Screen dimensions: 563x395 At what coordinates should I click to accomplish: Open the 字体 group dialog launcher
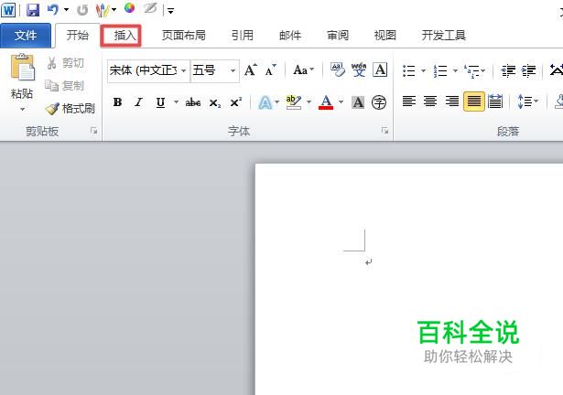point(384,131)
